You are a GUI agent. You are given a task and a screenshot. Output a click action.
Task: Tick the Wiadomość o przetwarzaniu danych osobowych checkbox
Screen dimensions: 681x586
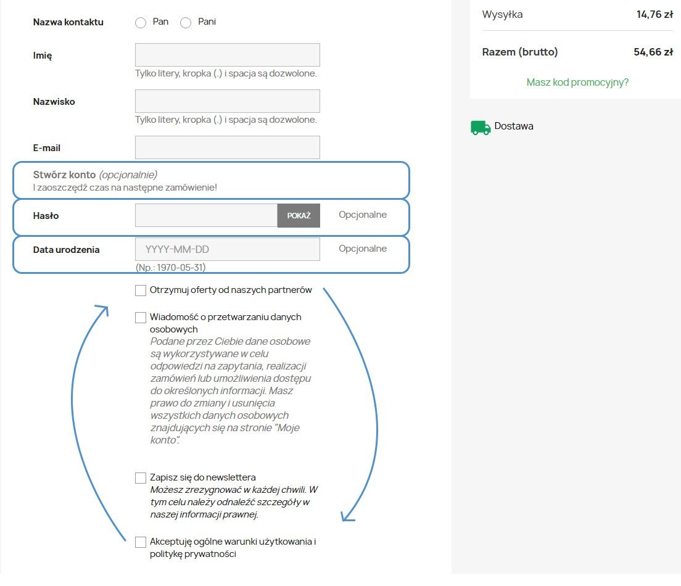(x=140, y=318)
